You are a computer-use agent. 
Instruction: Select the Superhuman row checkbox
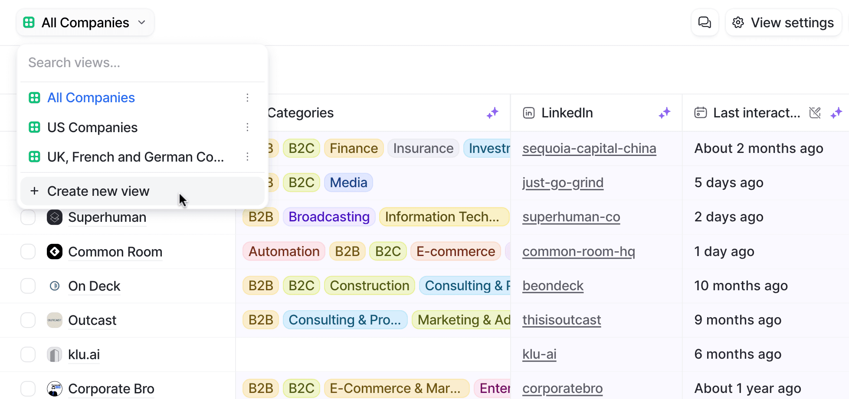coord(28,217)
